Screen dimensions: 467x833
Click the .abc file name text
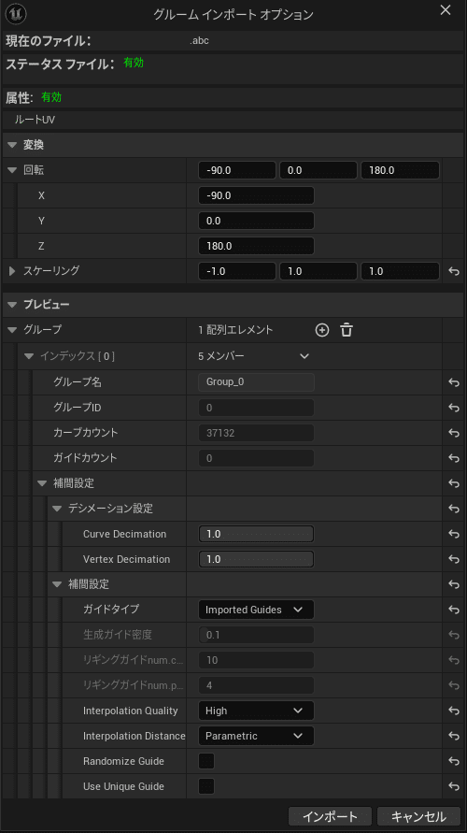(199, 40)
